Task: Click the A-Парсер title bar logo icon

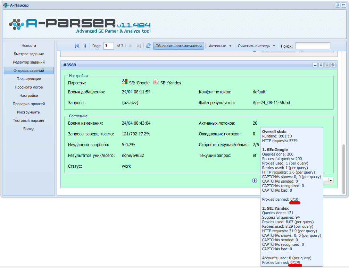Action: click(x=6, y=5)
